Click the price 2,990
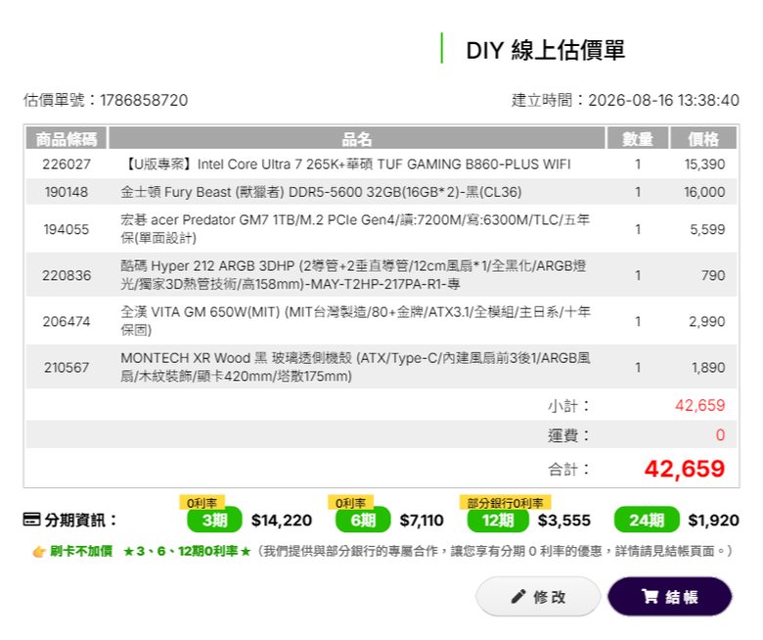 tap(707, 322)
